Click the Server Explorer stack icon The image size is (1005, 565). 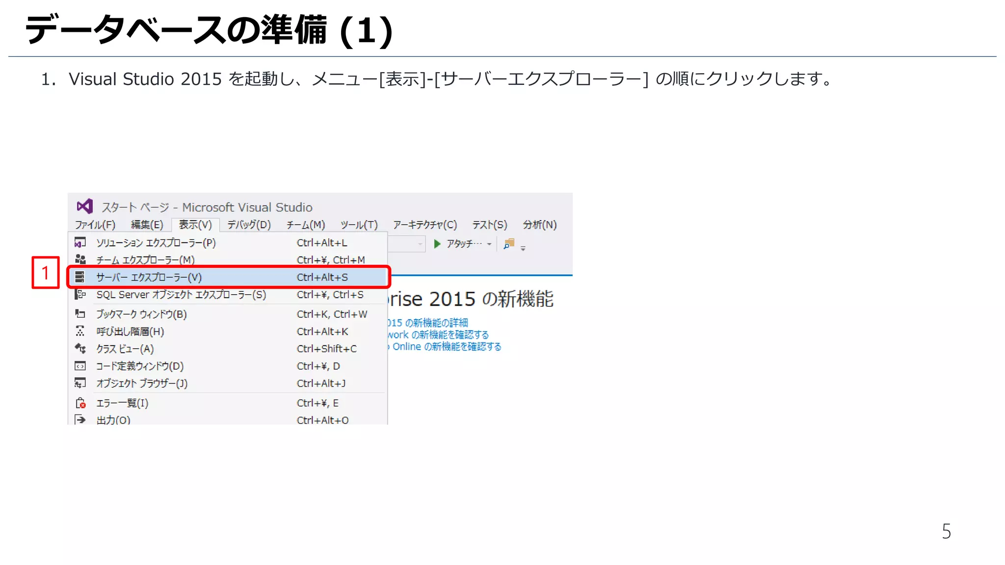[80, 277]
